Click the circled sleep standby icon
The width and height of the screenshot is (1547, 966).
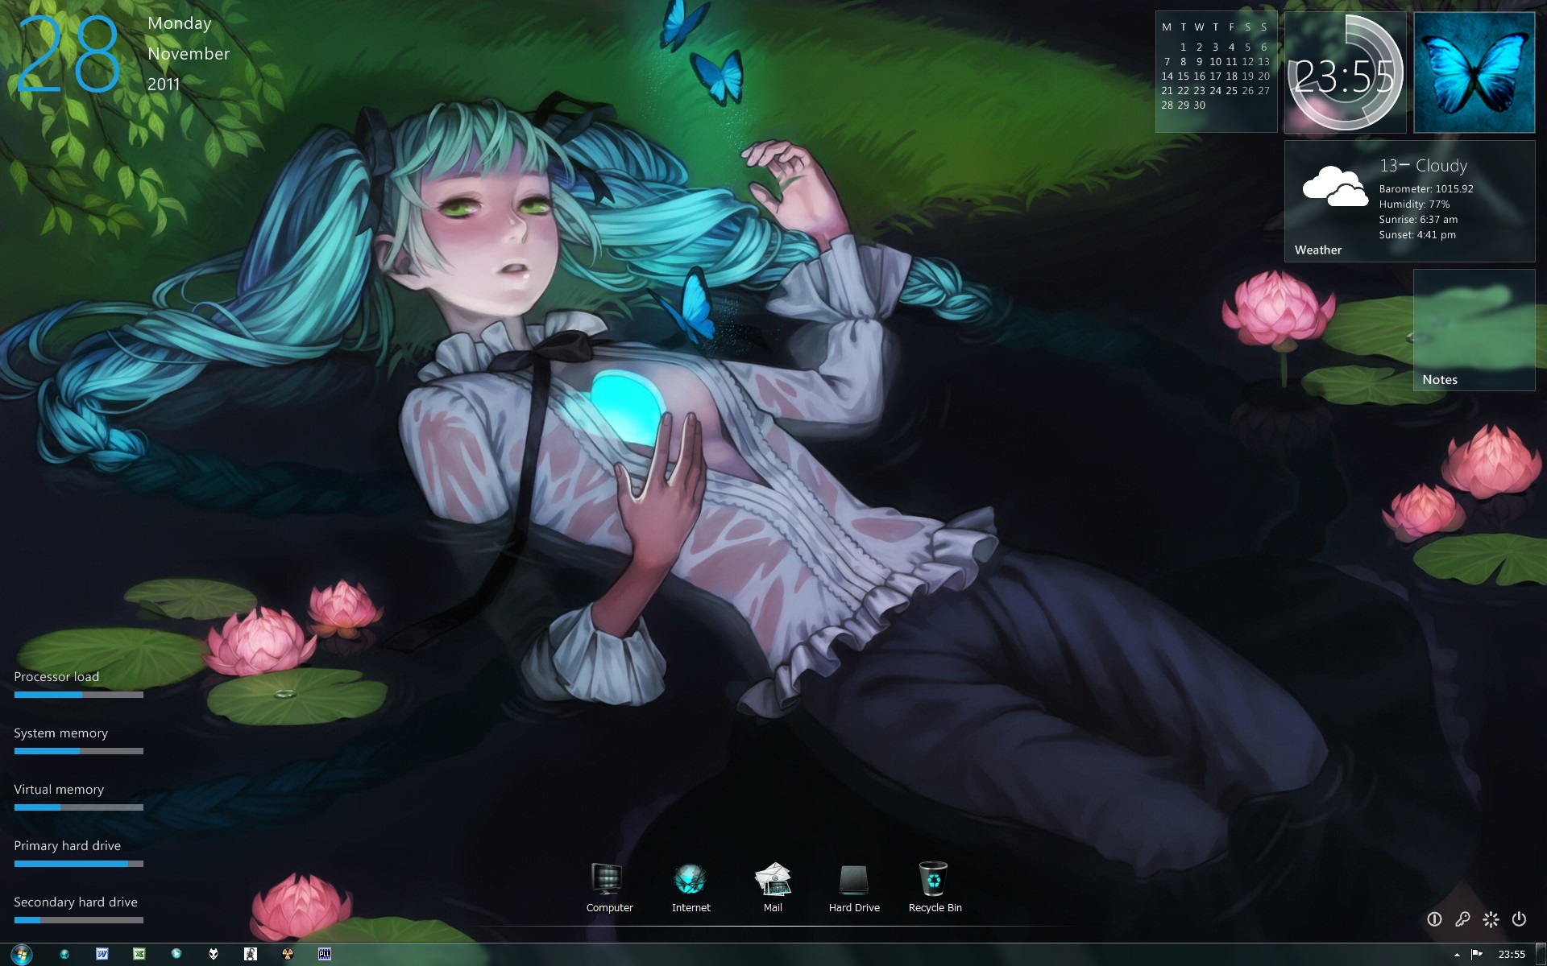[1434, 919]
